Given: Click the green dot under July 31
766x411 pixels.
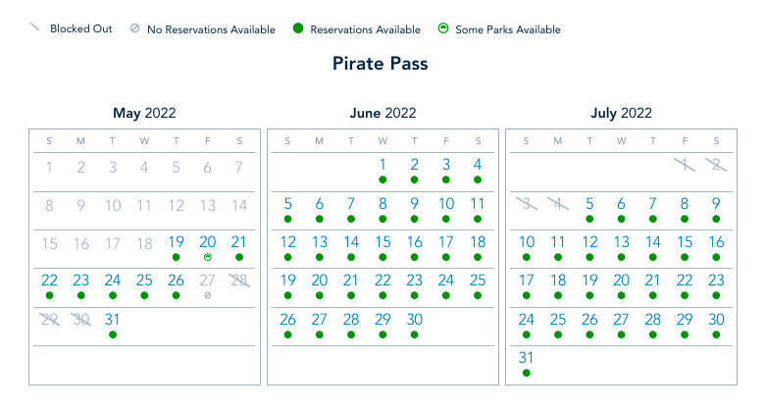Looking at the screenshot, I should (527, 373).
